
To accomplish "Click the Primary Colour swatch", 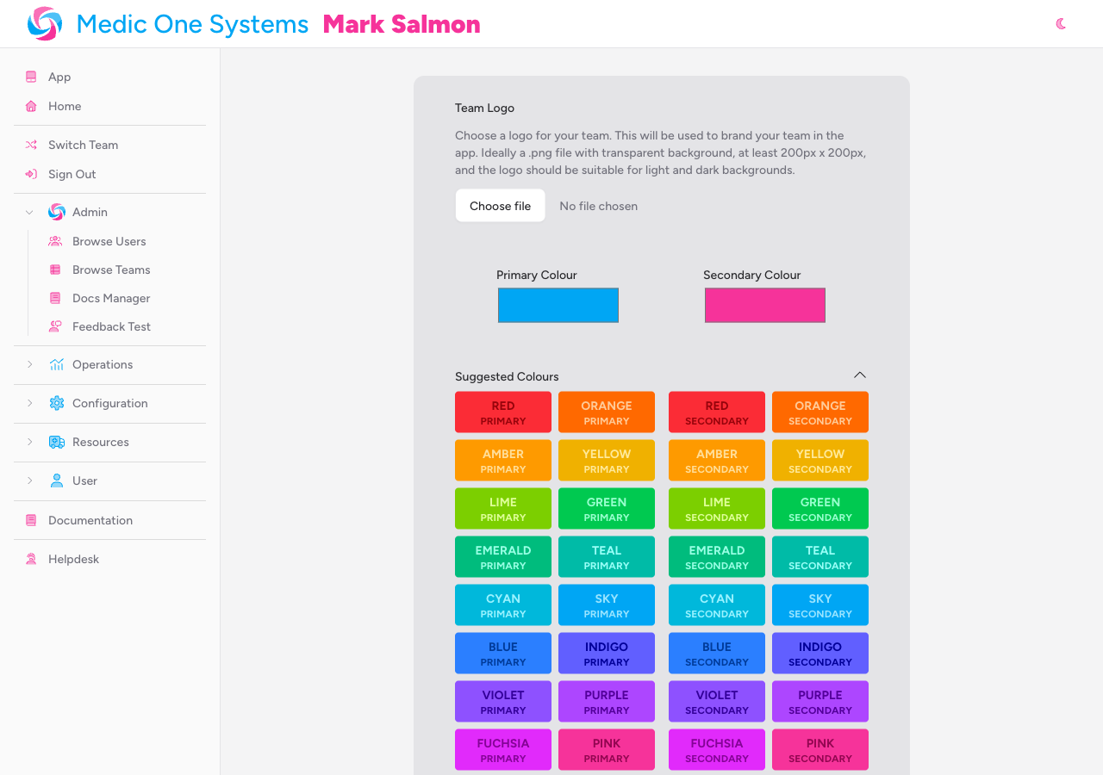I will tap(558, 305).
